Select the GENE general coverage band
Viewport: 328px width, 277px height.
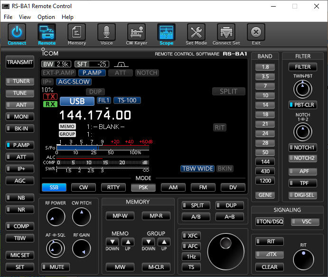click(x=265, y=195)
